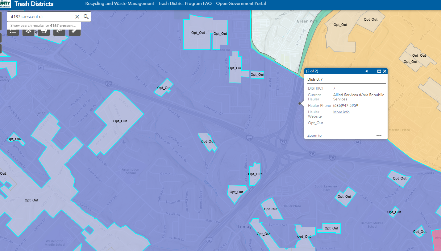Select suggestion 'Show search results for 4167 crescen...'

point(43,25)
